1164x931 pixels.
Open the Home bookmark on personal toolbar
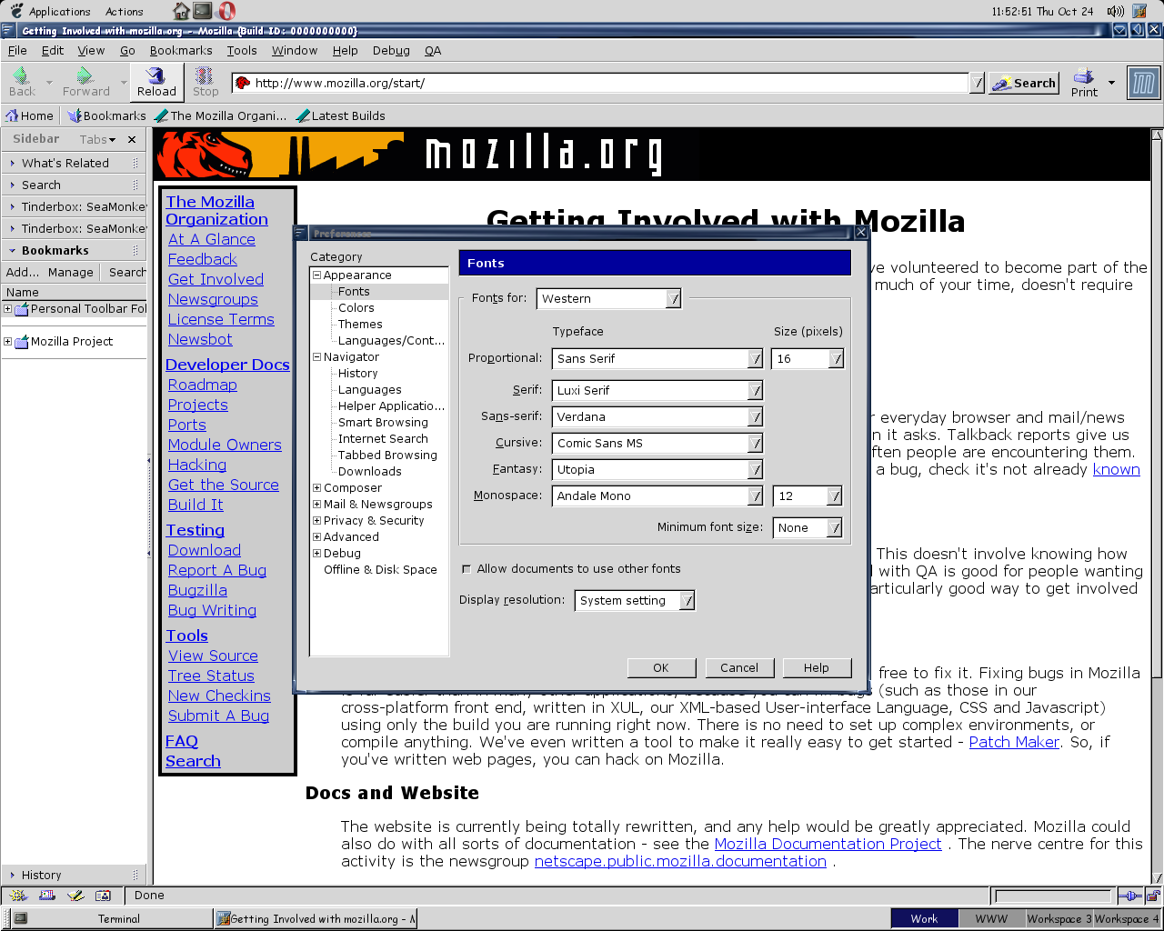[30, 115]
